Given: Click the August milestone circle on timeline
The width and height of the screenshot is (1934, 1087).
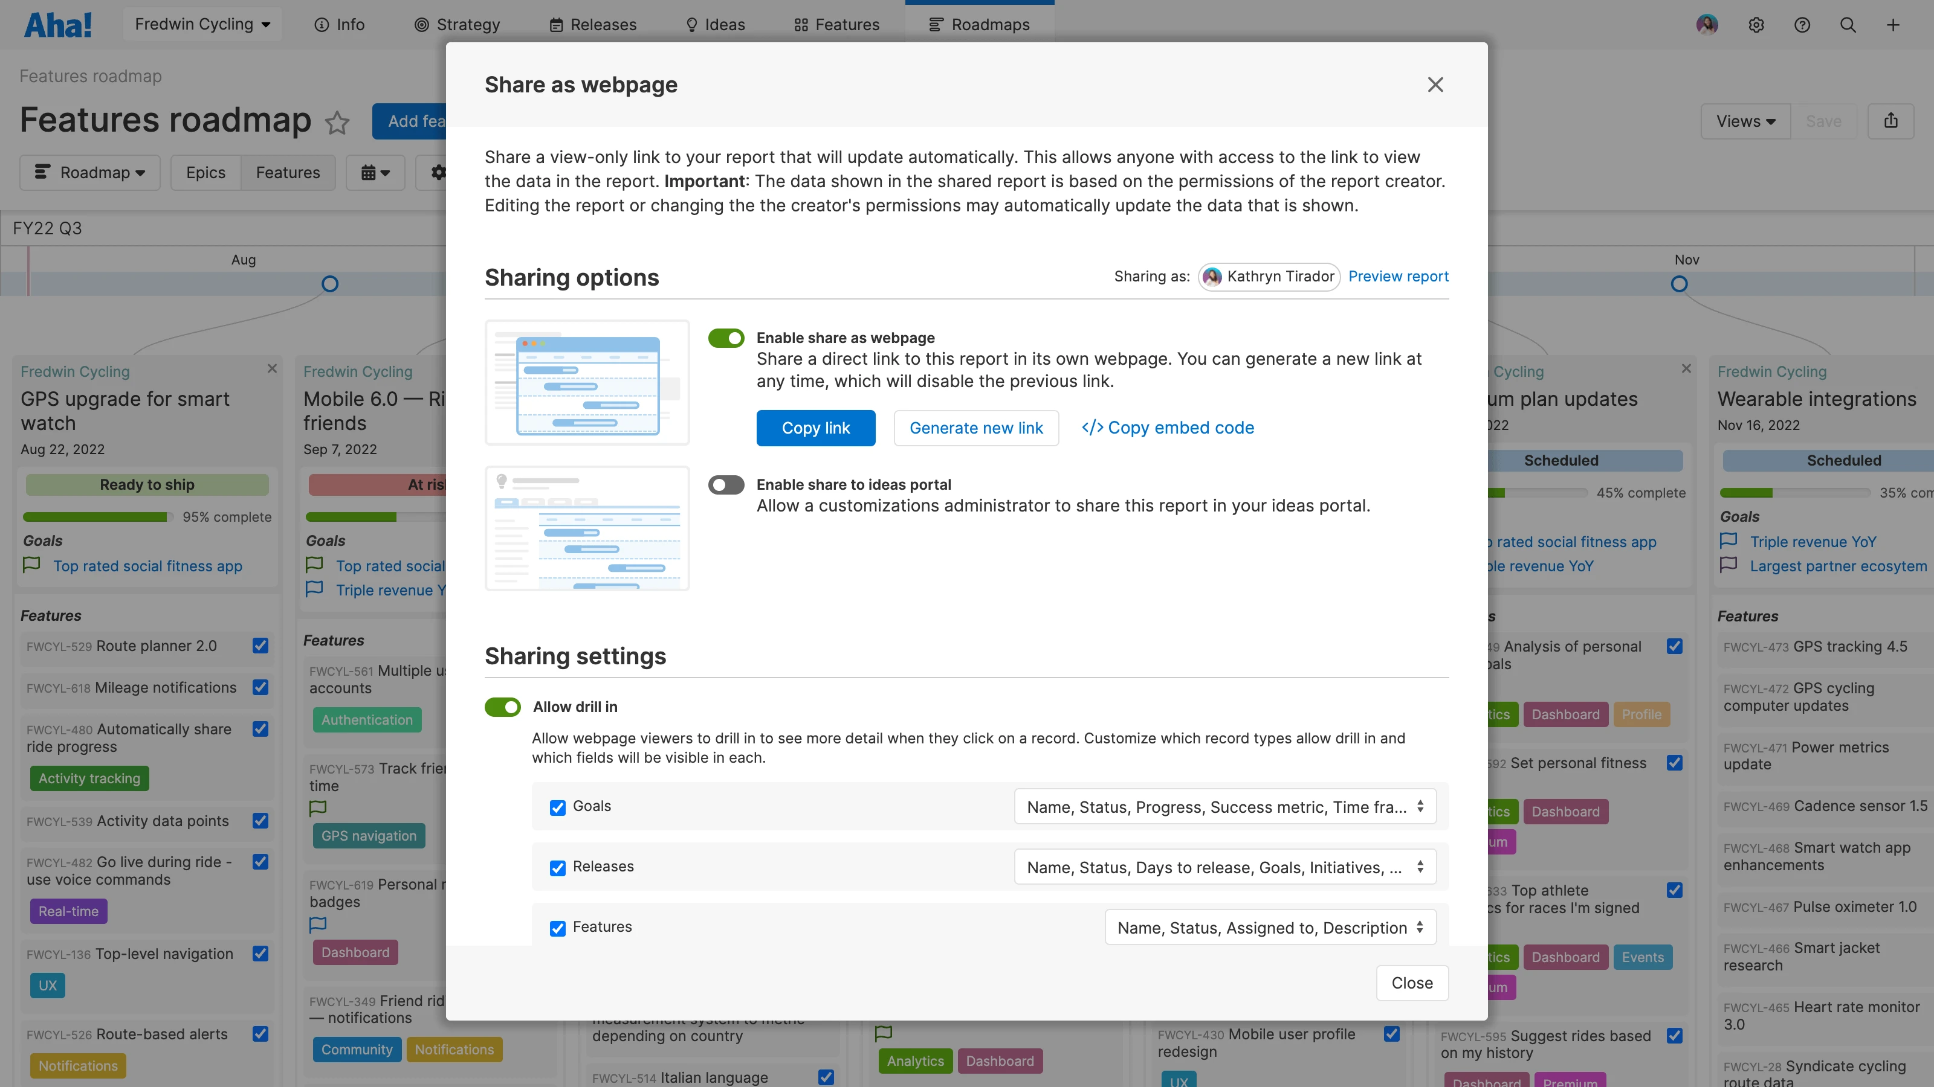Looking at the screenshot, I should coord(329,284).
